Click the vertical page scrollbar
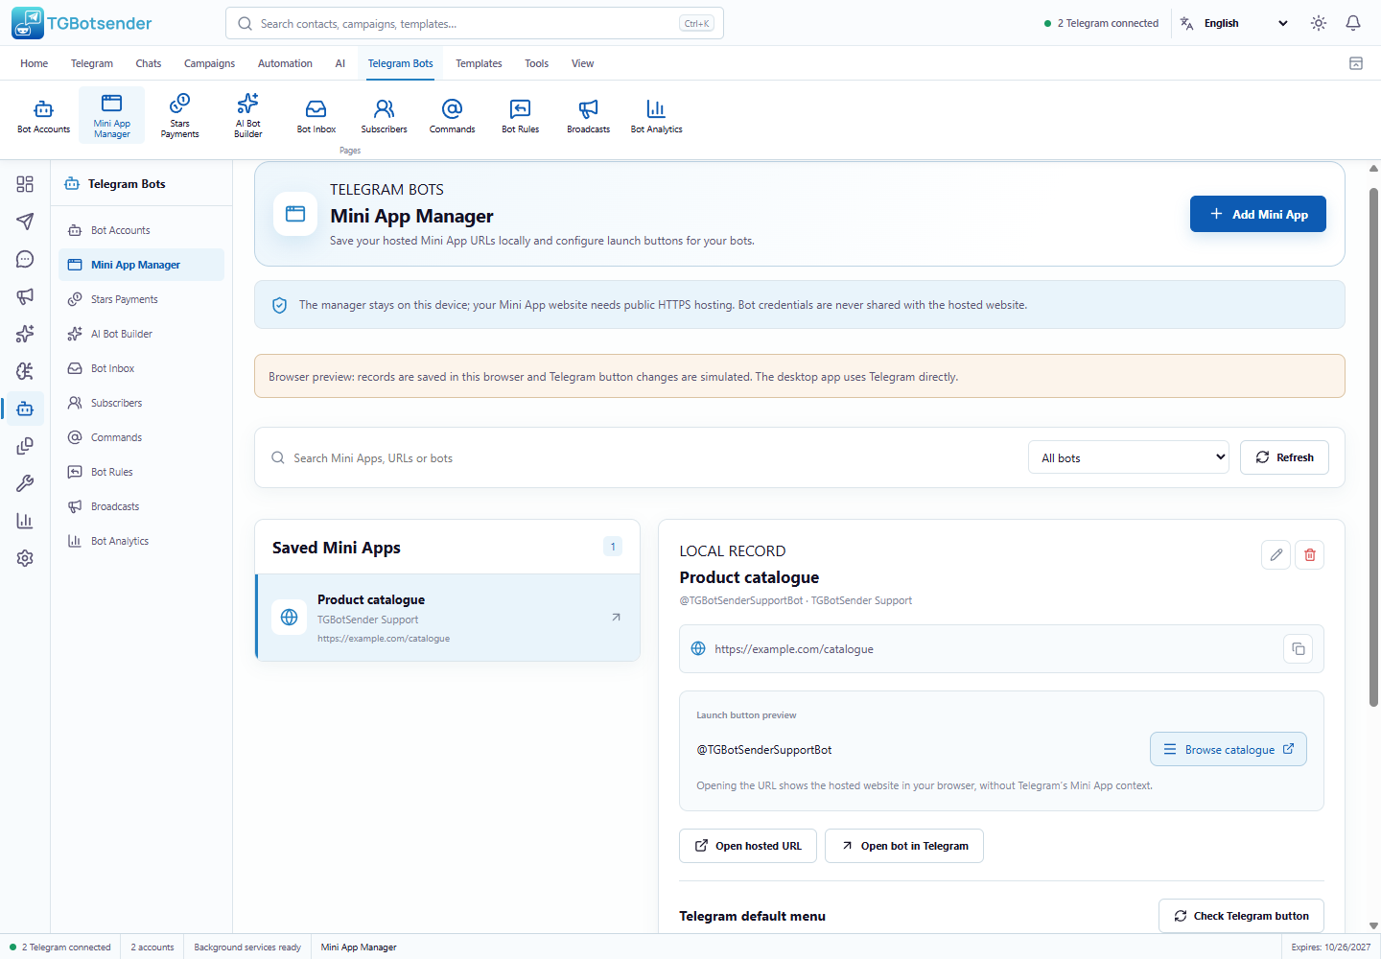Screen dimensions: 1381x959 point(1373,446)
